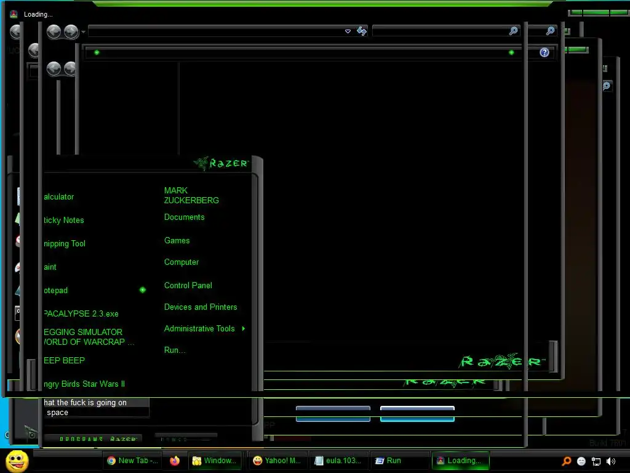Open Documents in the Start menu
The image size is (630, 473).
coord(184,217)
